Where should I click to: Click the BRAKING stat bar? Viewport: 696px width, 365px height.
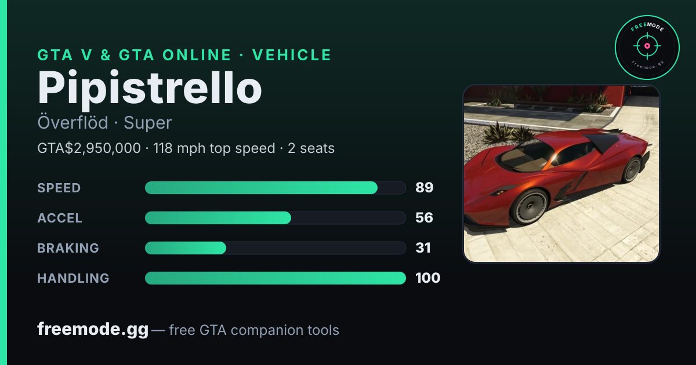coord(275,248)
